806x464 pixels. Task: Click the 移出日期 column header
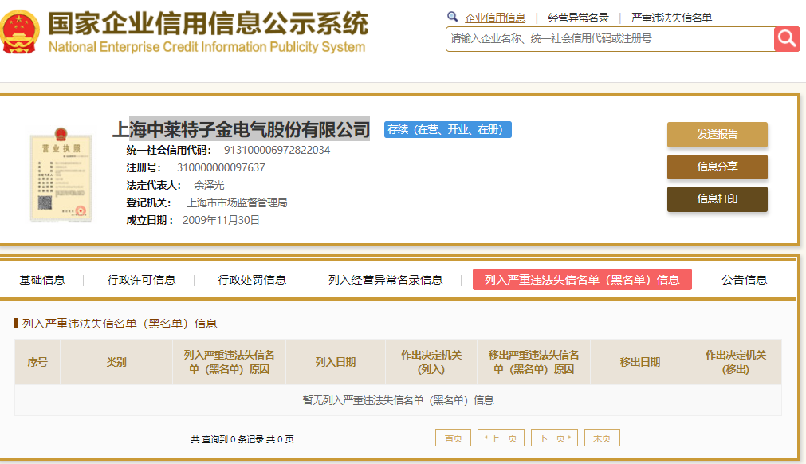coord(640,362)
